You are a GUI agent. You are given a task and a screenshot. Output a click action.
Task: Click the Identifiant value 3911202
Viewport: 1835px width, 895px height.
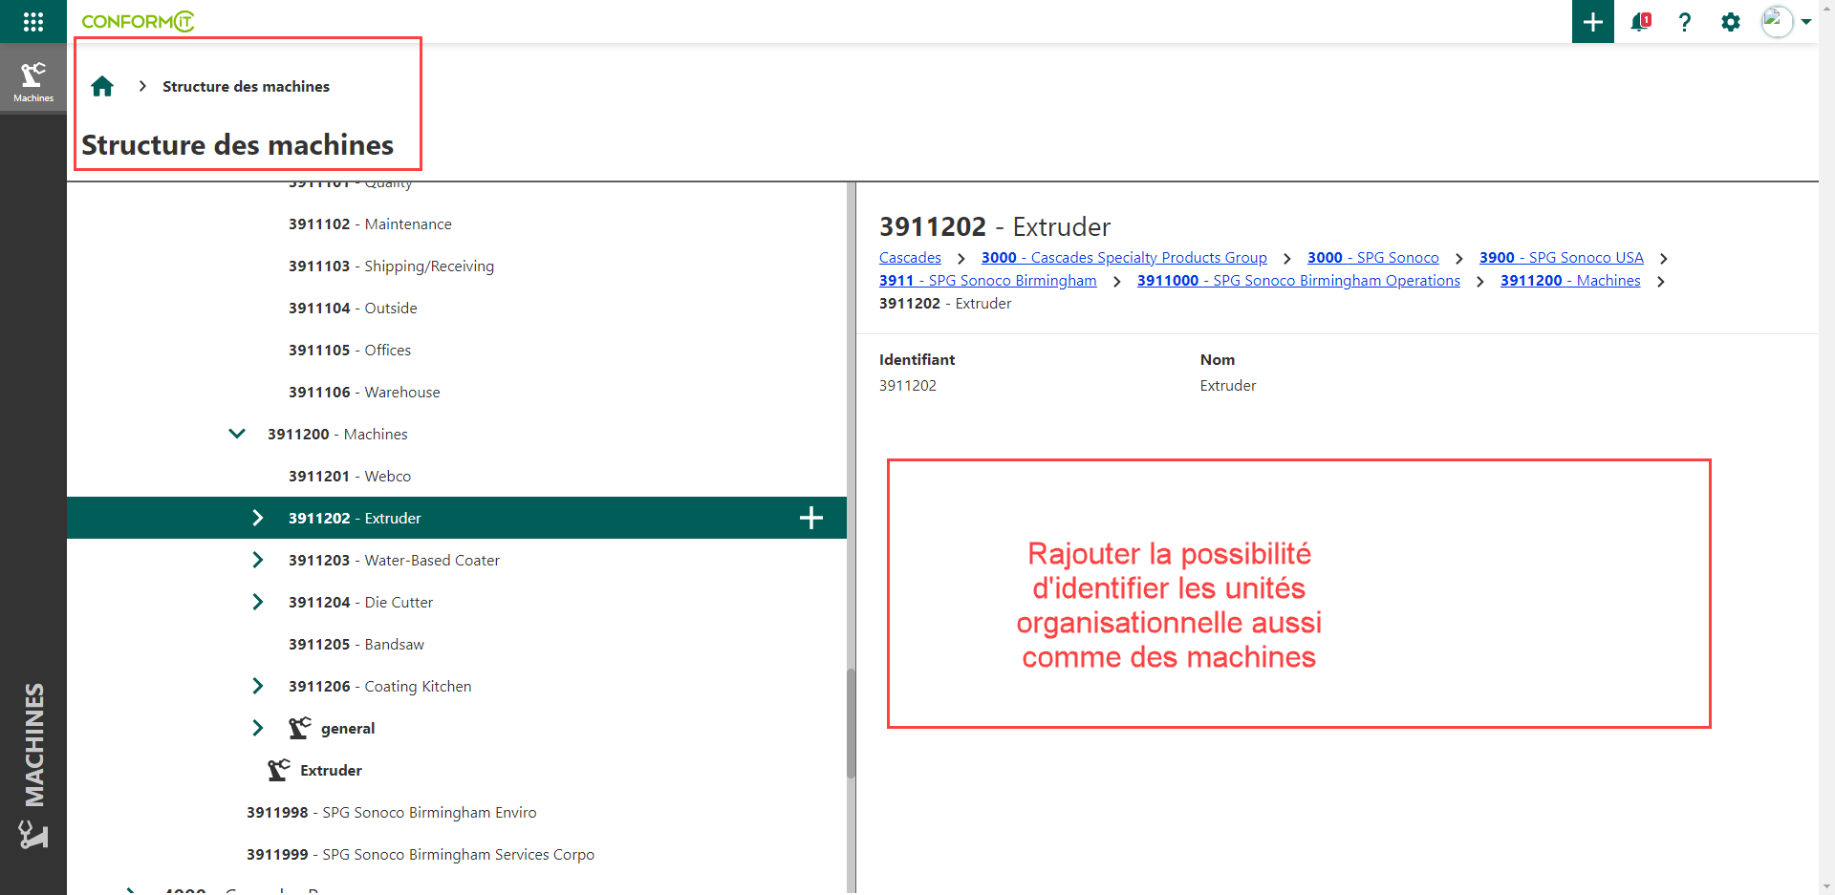pos(908,386)
